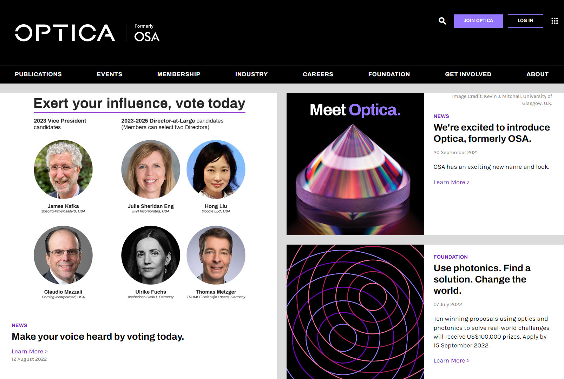Click the Optica logo
The height and width of the screenshot is (379, 564).
65,33
